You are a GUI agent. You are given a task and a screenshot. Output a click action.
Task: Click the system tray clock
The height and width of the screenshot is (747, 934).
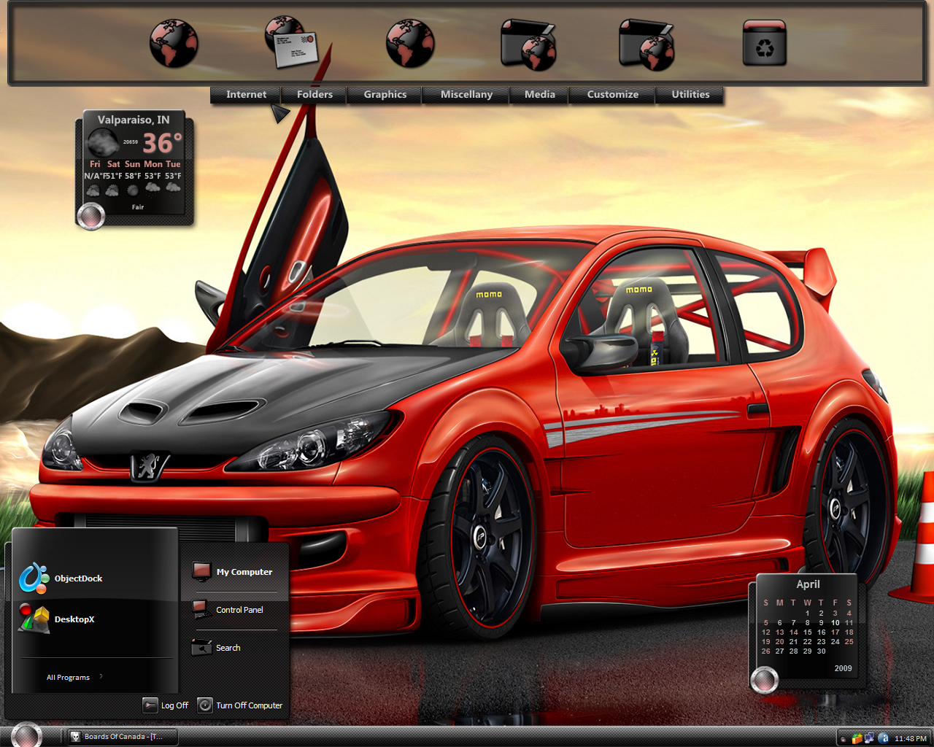pos(910,738)
